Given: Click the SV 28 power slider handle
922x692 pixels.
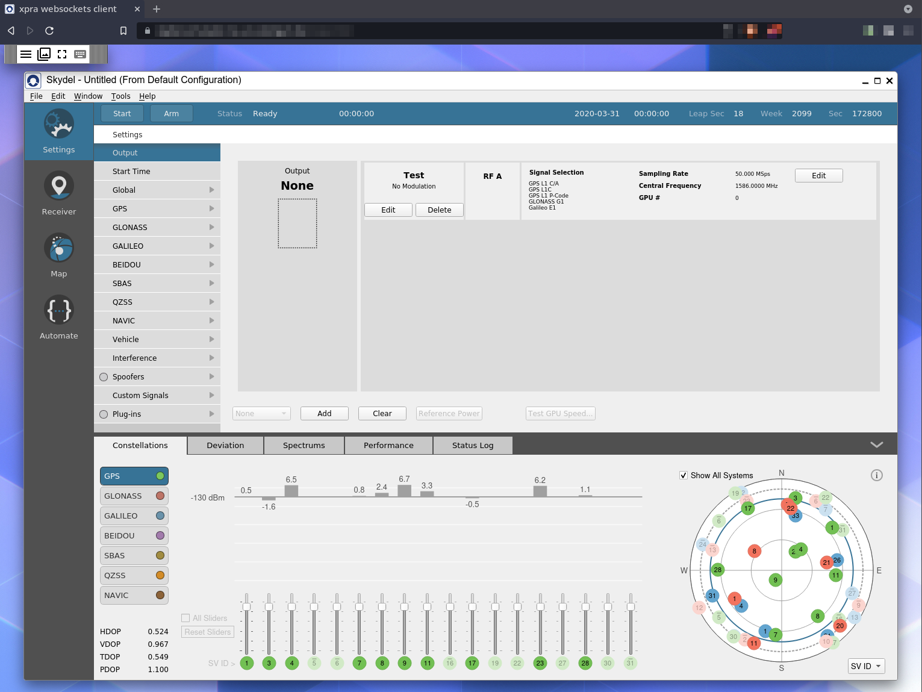Looking at the screenshot, I should (x=585, y=606).
